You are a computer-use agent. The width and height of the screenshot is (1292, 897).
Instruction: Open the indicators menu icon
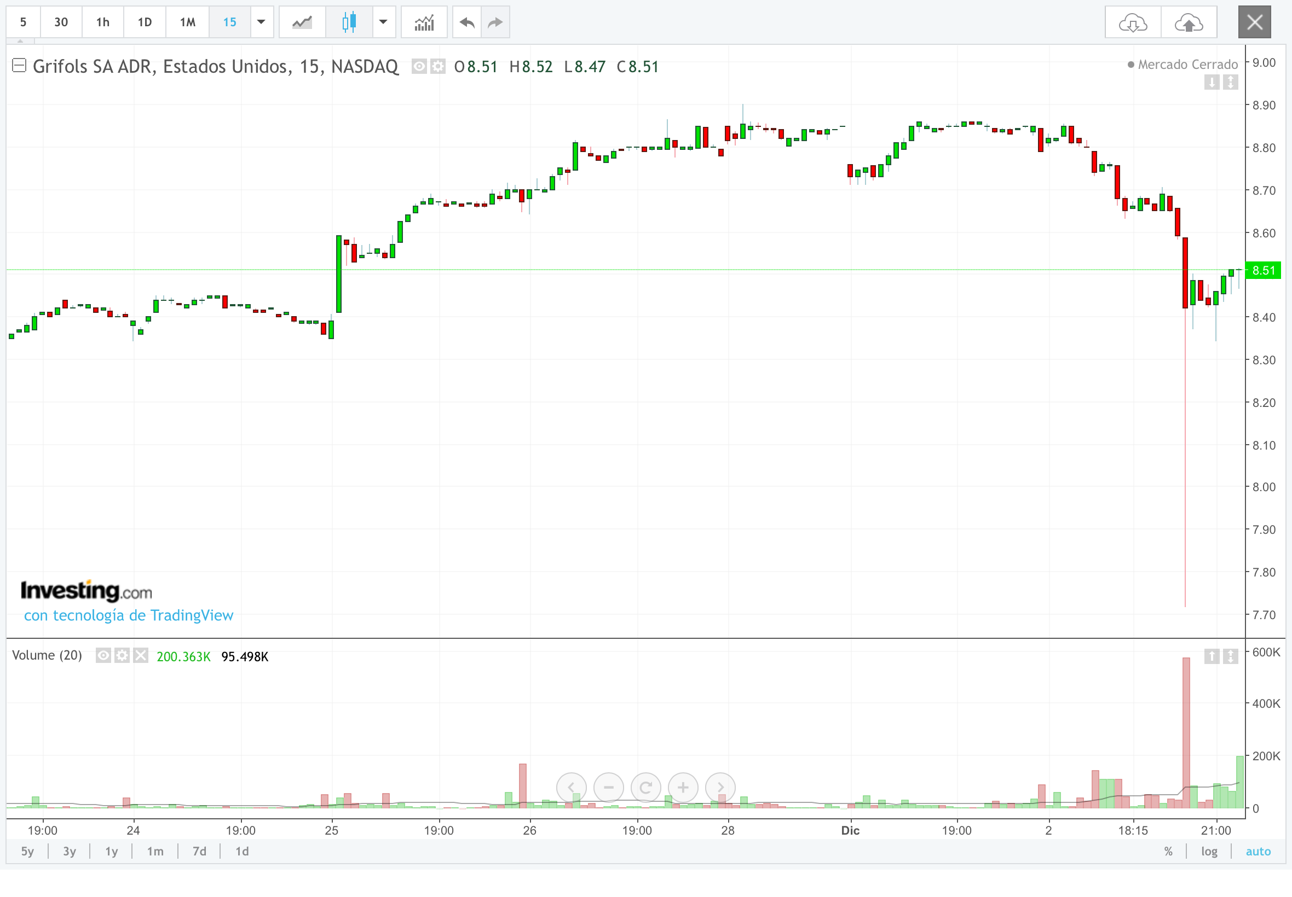pyautogui.click(x=424, y=22)
